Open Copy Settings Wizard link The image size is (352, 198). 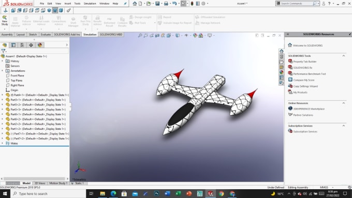click(305, 86)
